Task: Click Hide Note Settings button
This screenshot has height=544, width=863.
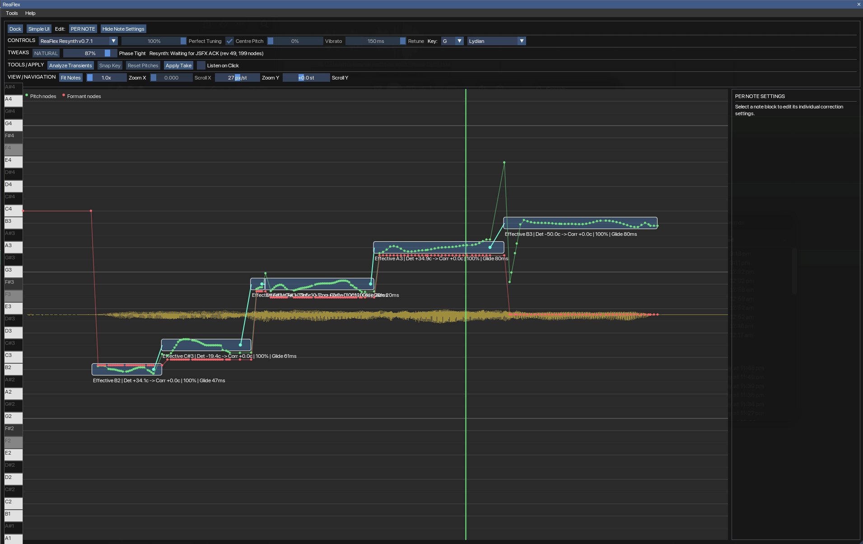Action: 123,29
